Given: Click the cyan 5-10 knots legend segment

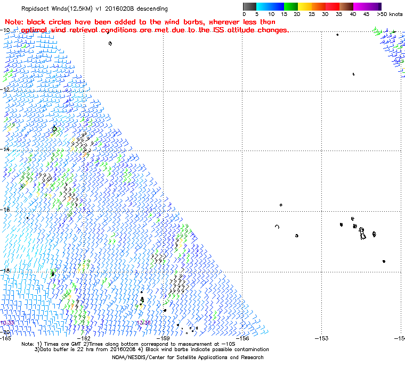Looking at the screenshot, I should click(263, 6).
